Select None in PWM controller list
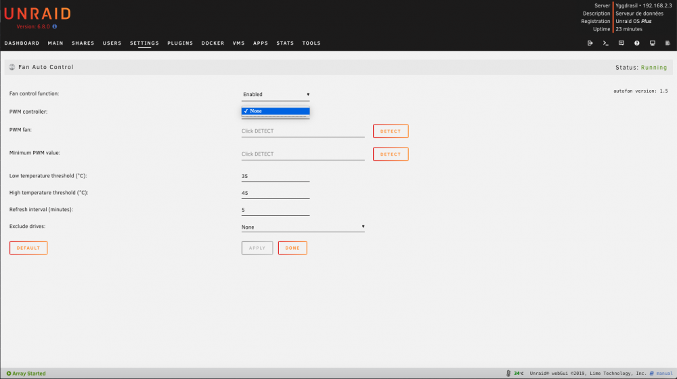The width and height of the screenshot is (677, 379). [x=276, y=111]
